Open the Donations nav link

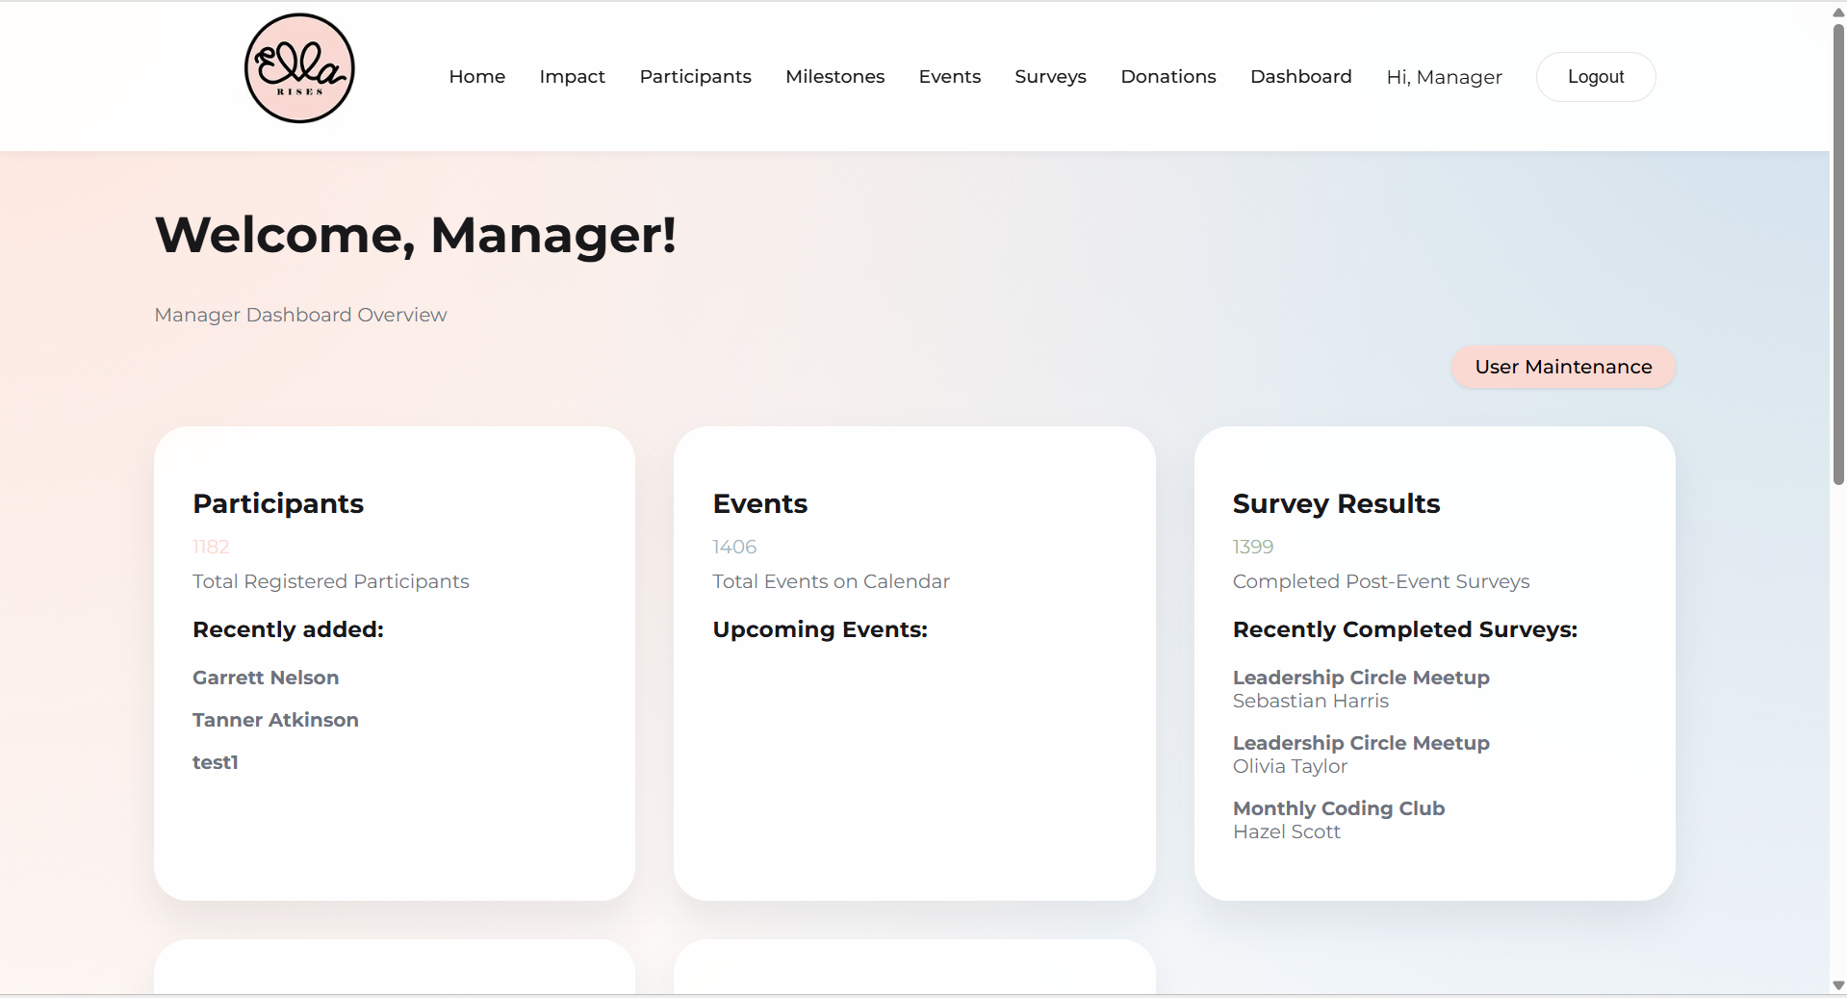click(x=1167, y=76)
